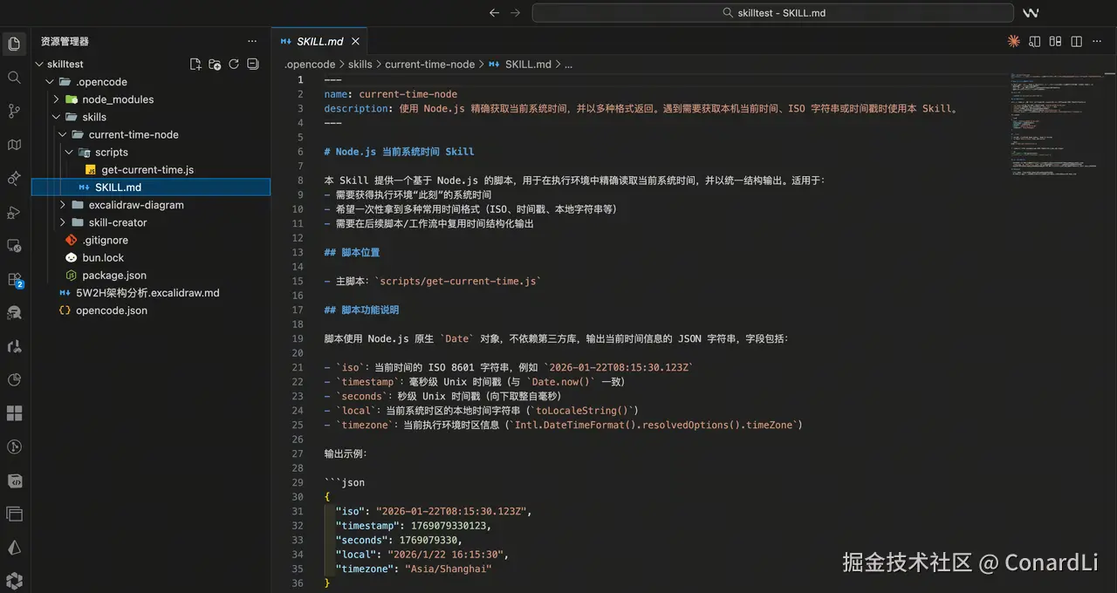
Task: Click SKILL.md in the breadcrumb path
Action: click(x=528, y=65)
